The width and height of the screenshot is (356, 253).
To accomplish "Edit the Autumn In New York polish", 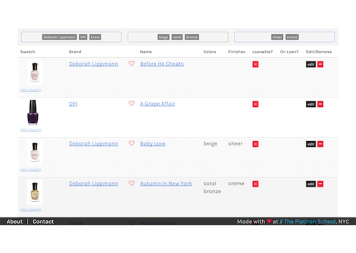I will pyautogui.click(x=311, y=184).
